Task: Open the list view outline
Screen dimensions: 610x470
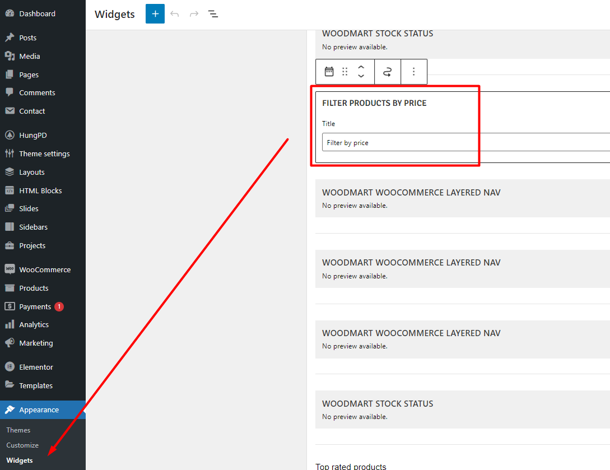Action: pyautogui.click(x=213, y=14)
